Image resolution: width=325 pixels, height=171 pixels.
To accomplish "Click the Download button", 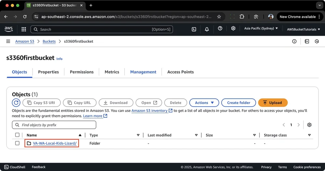I will [116, 103].
